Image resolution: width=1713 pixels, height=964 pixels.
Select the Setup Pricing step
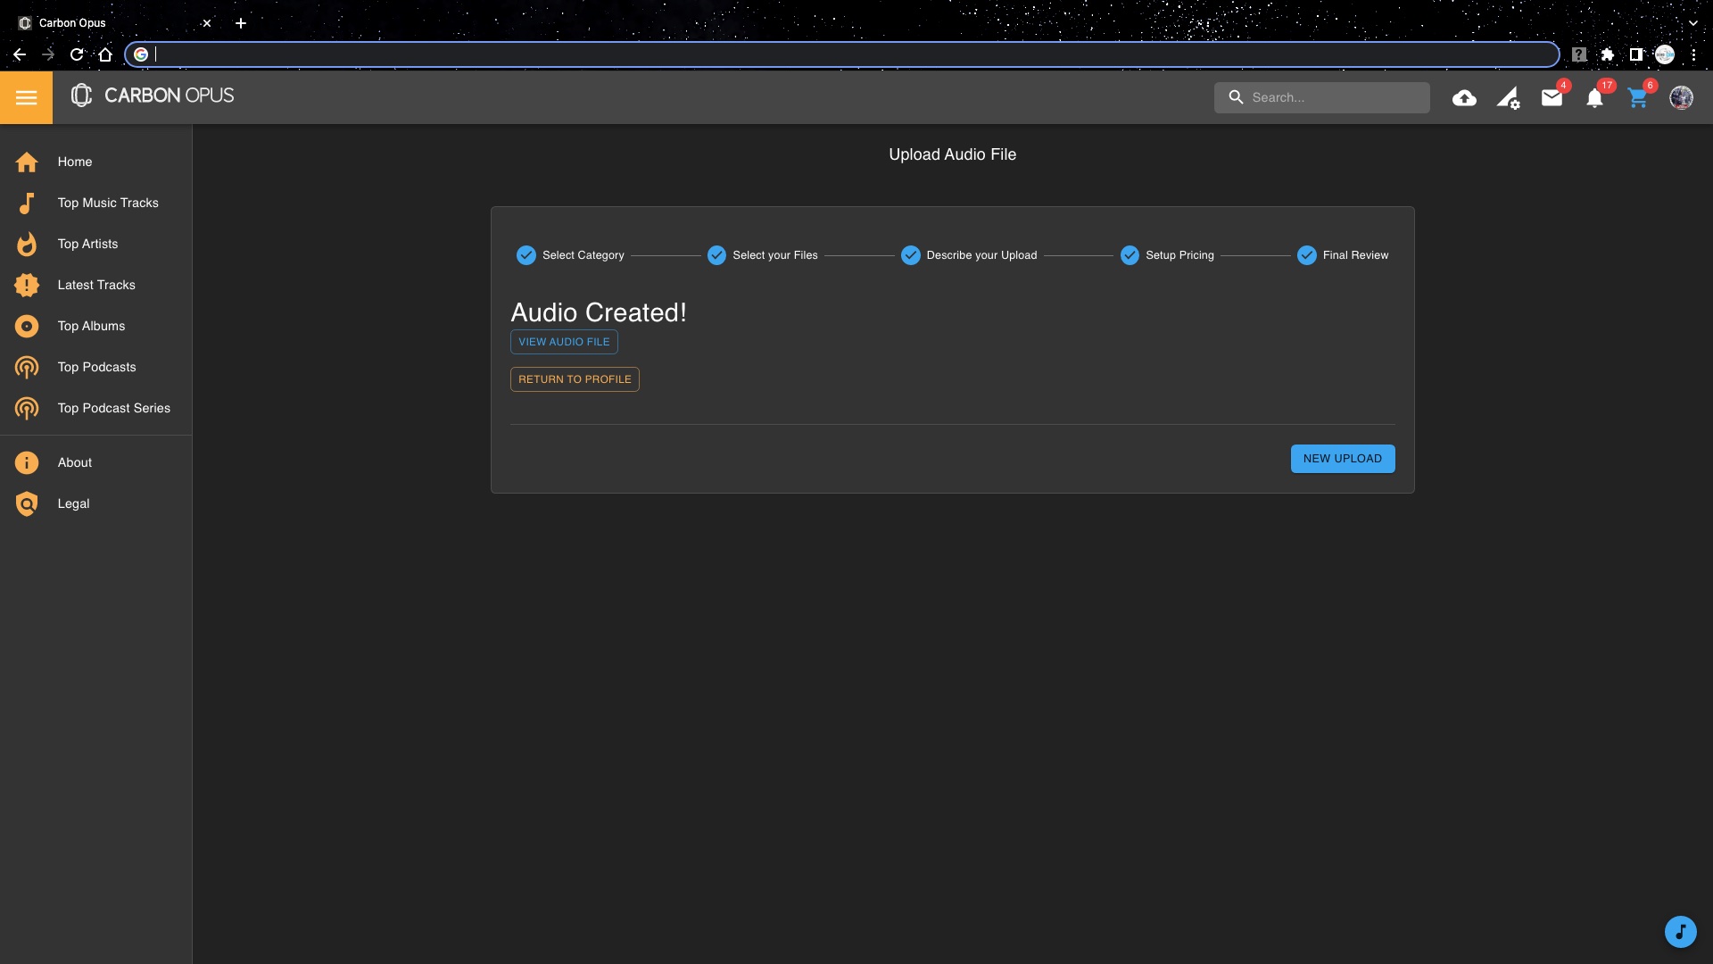click(1179, 255)
